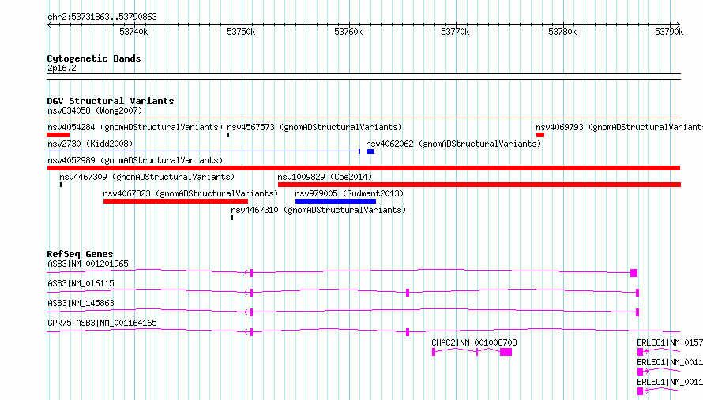This screenshot has height=400, width=703.
Task: Click the 53760k ruler tick label
Action: [348, 32]
